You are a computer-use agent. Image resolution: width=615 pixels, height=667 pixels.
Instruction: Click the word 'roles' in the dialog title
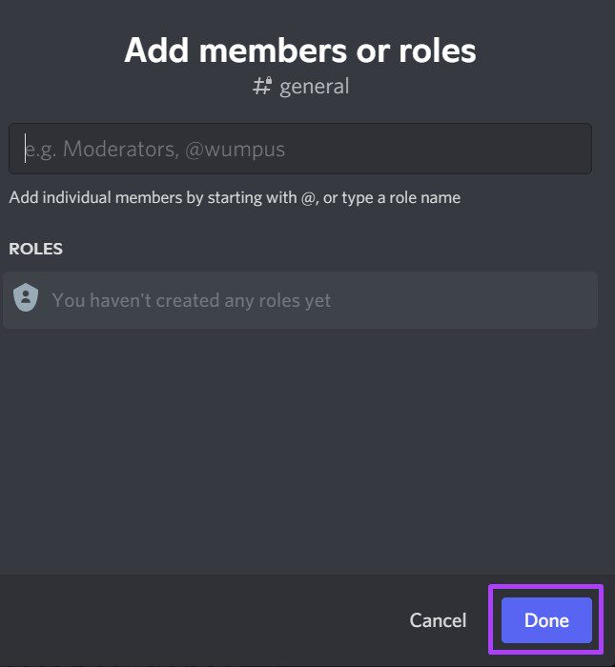[437, 50]
